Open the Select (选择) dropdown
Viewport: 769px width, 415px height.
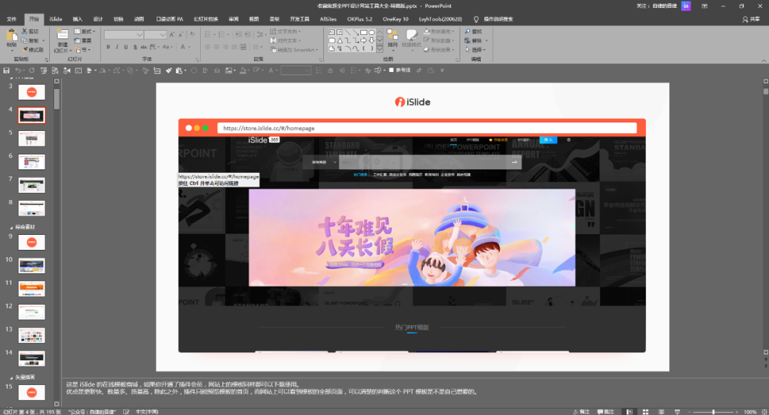[x=475, y=50]
